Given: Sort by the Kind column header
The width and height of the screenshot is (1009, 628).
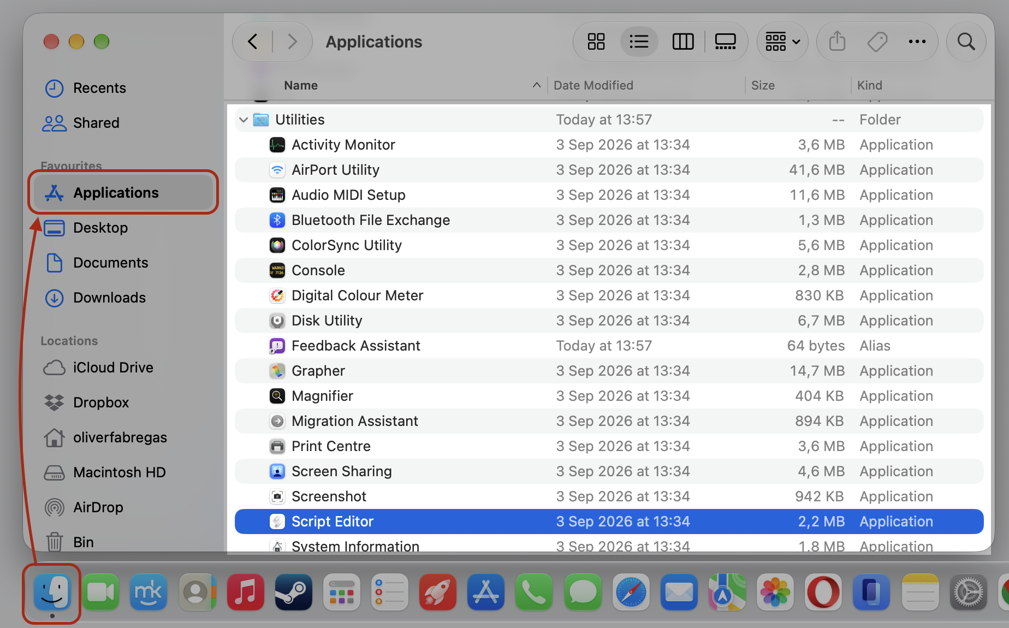Looking at the screenshot, I should (869, 85).
